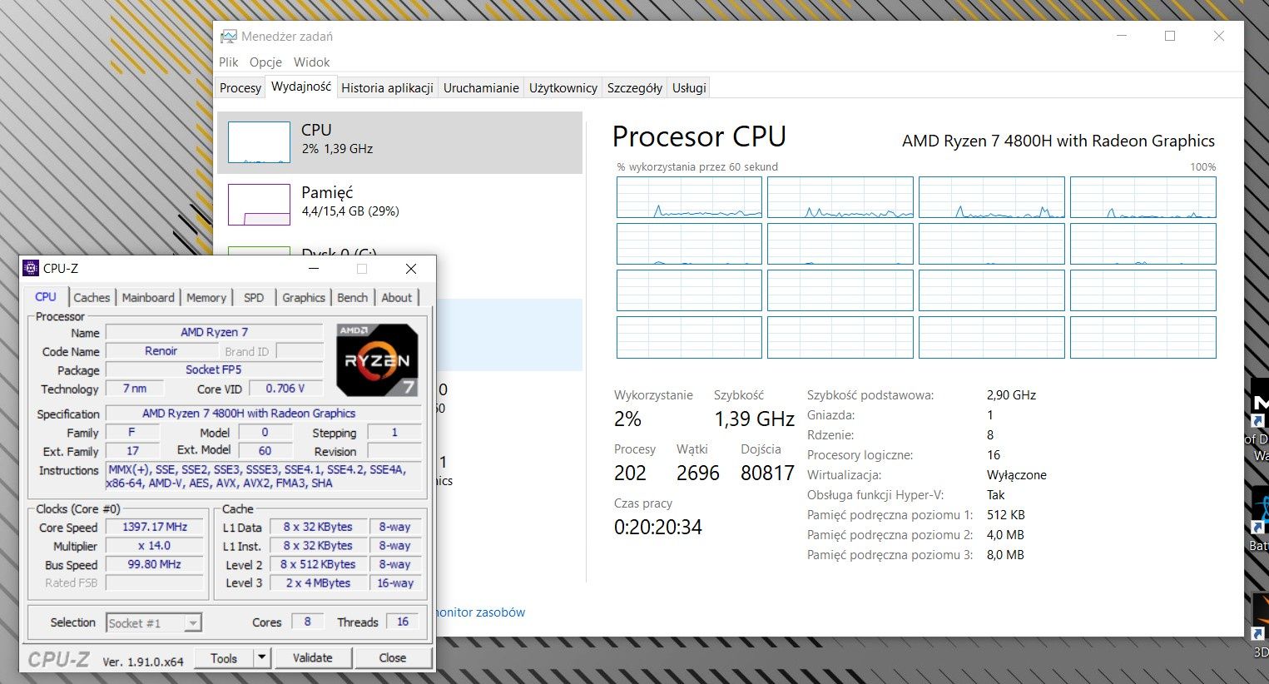Open the Memory tab in CPU-Z
The width and height of the screenshot is (1269, 684).
206,298
